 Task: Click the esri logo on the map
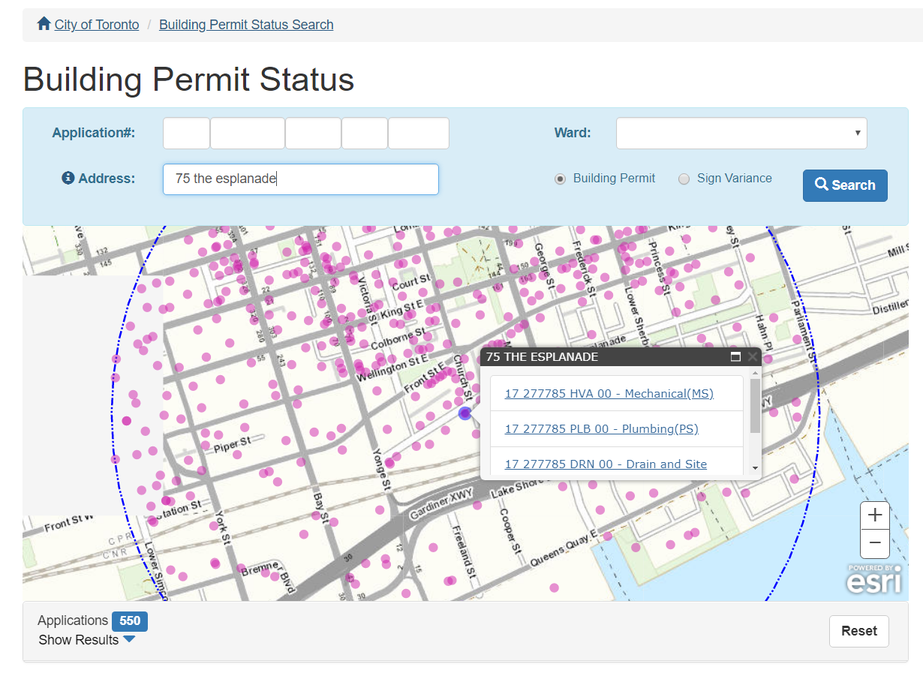click(874, 579)
